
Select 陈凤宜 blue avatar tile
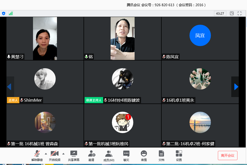200,36
